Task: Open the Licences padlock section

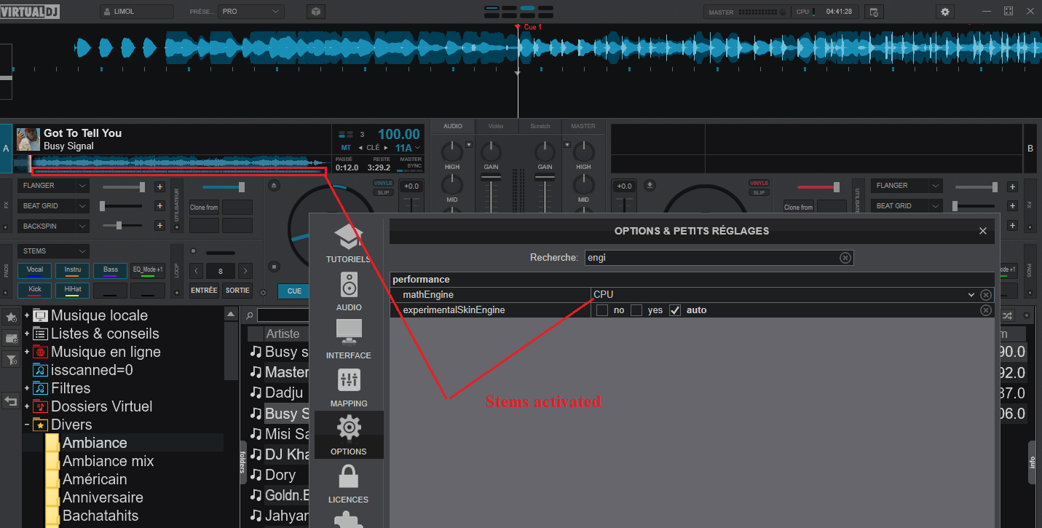Action: (x=348, y=483)
